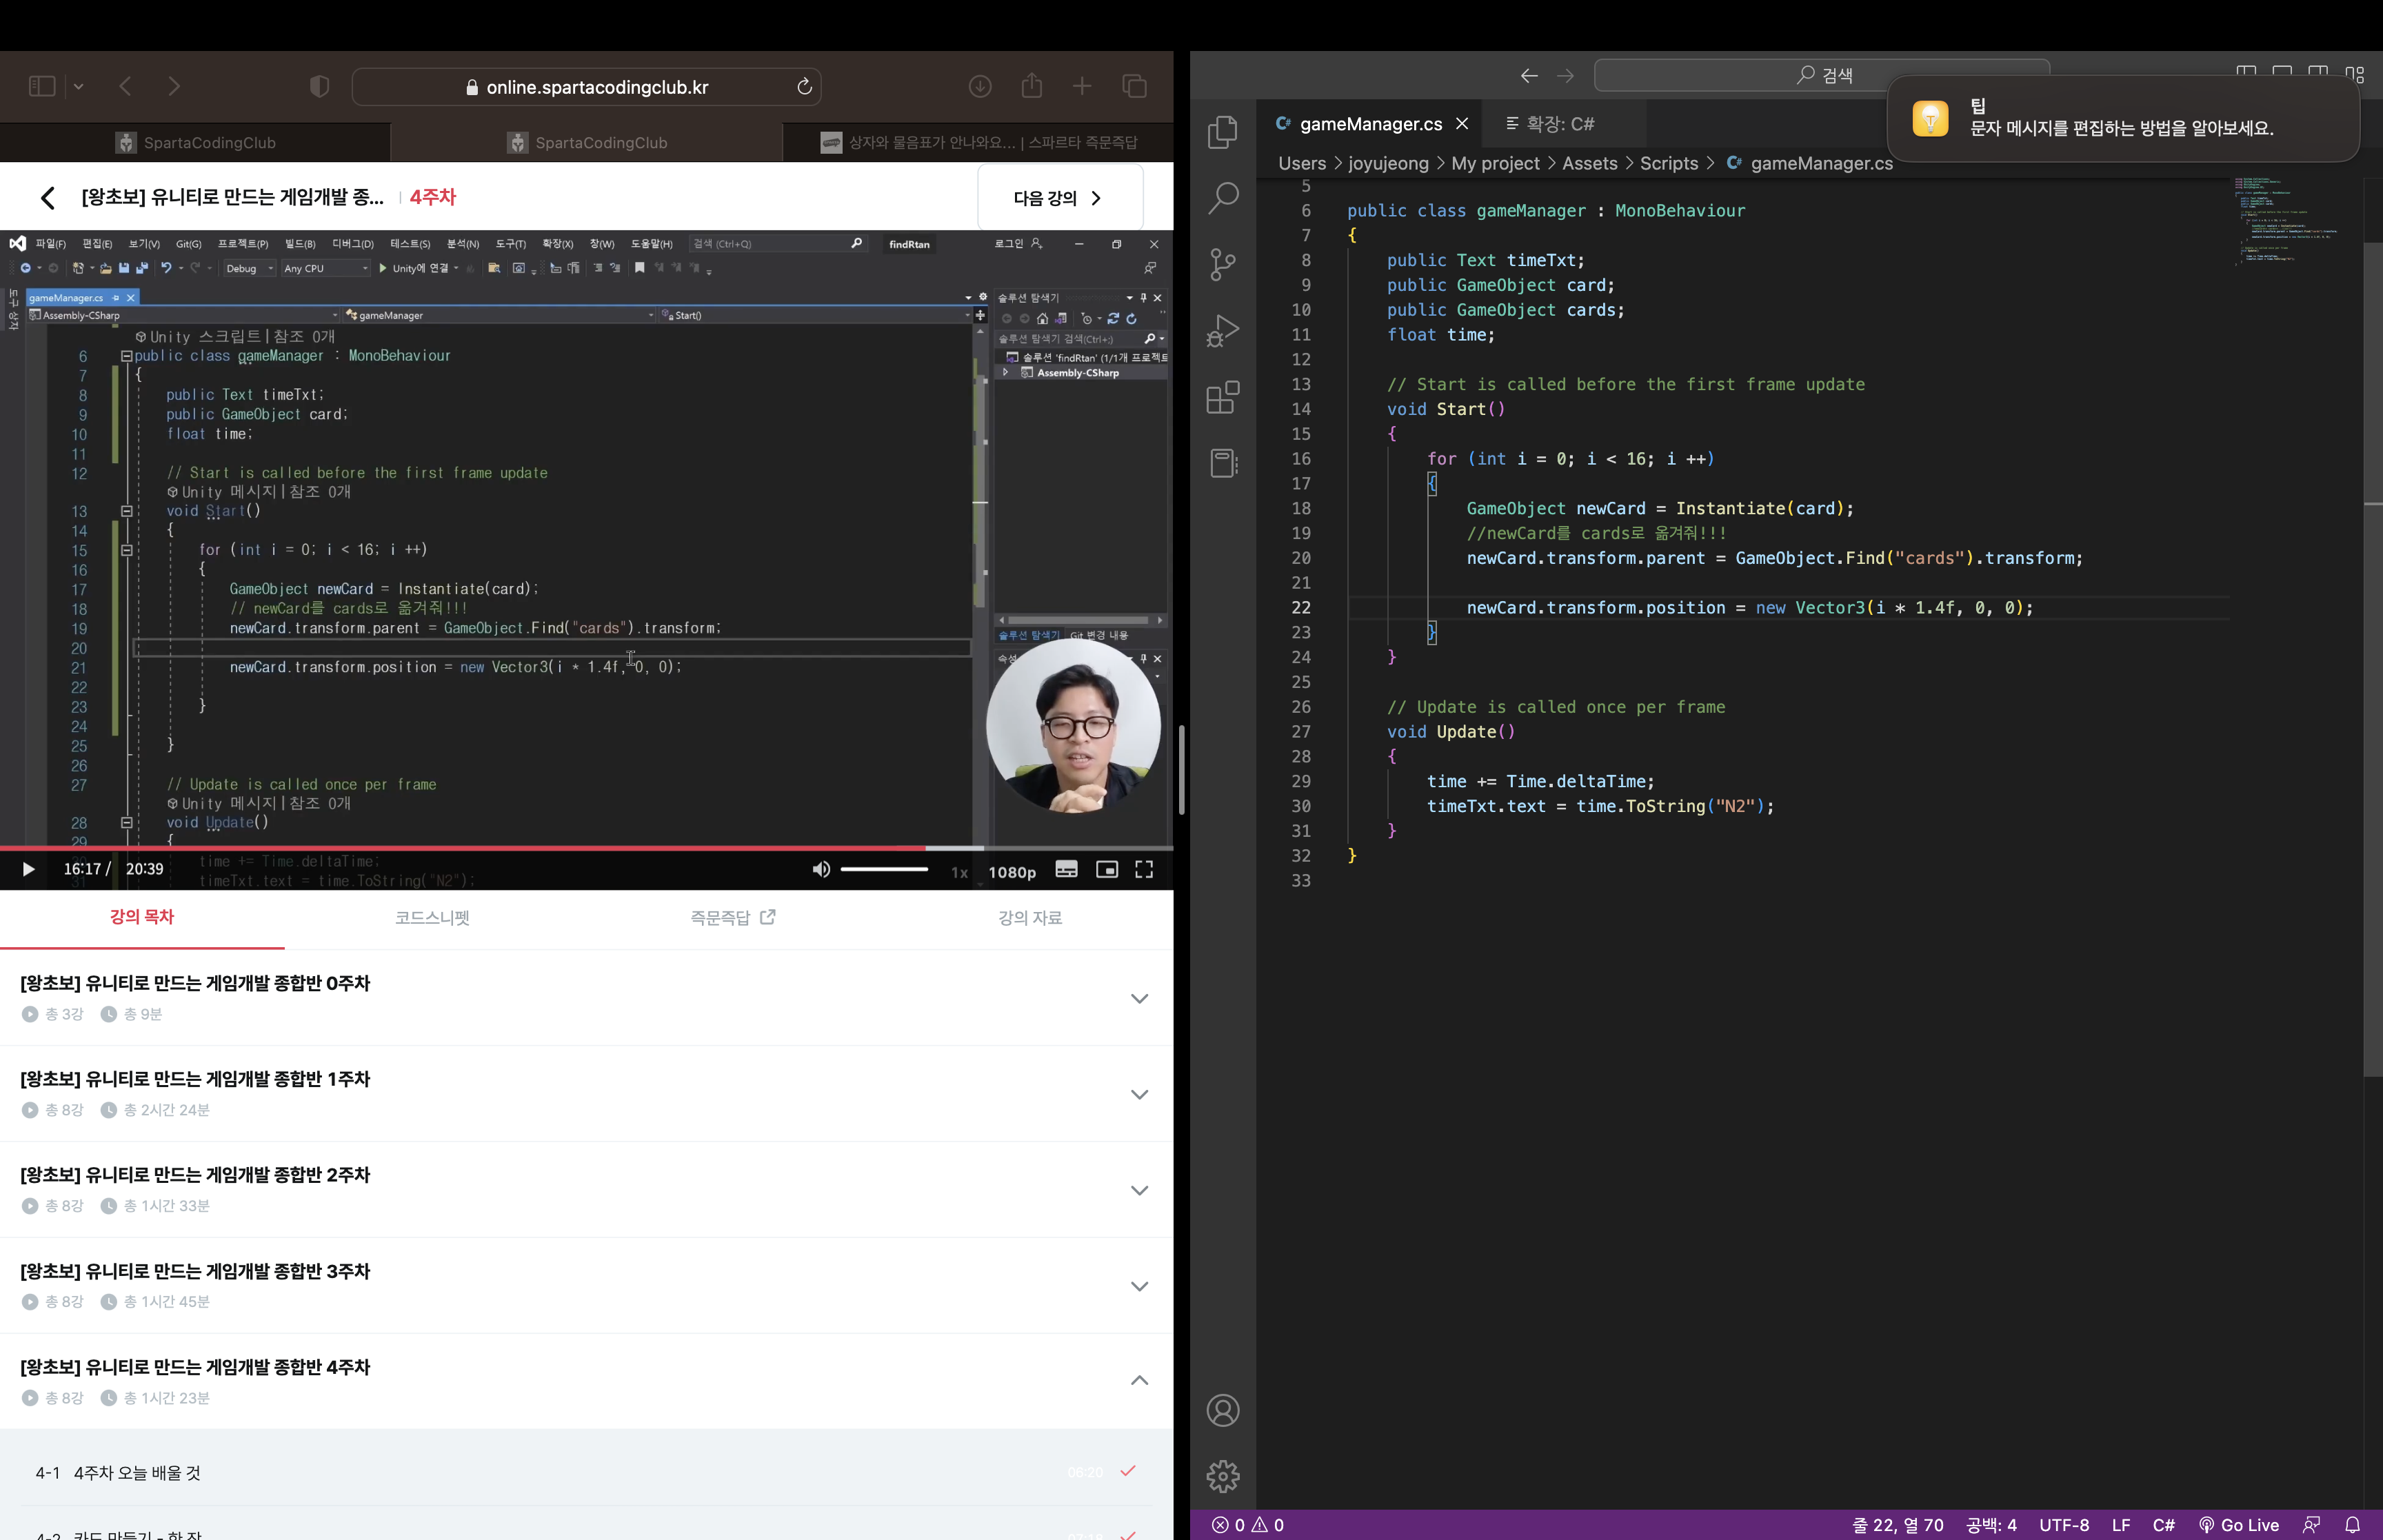Click the Safari address bar
Screen dimensions: 2383x1540
coord(586,87)
